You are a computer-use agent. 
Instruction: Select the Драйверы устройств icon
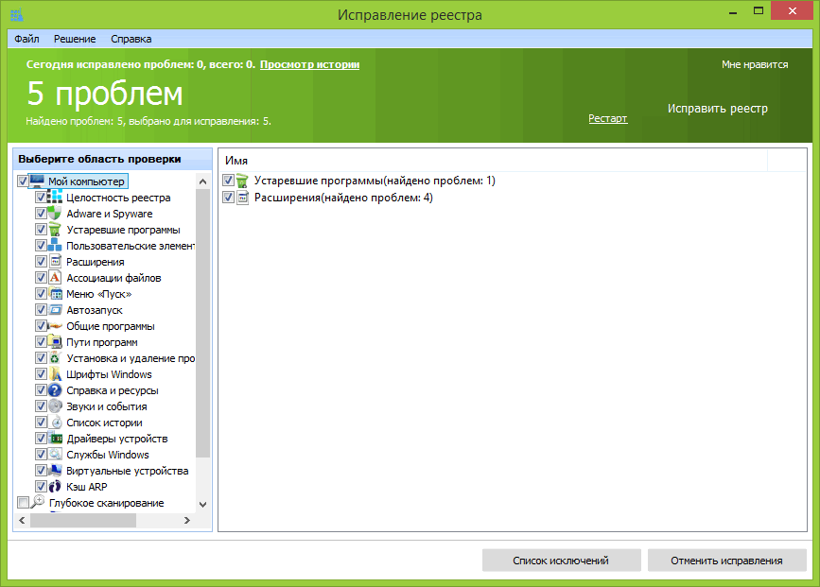tap(55, 439)
